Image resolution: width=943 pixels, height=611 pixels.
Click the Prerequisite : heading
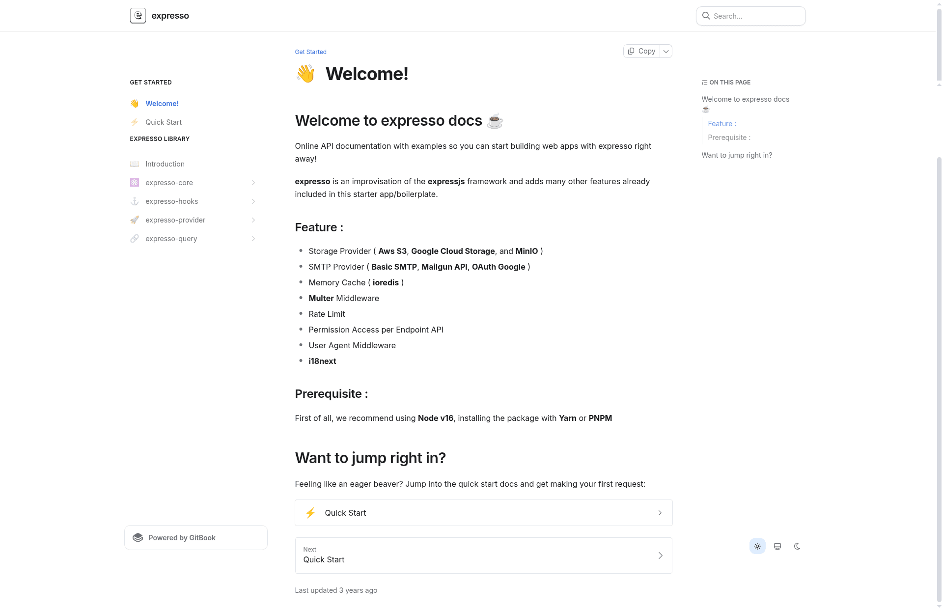tap(331, 394)
